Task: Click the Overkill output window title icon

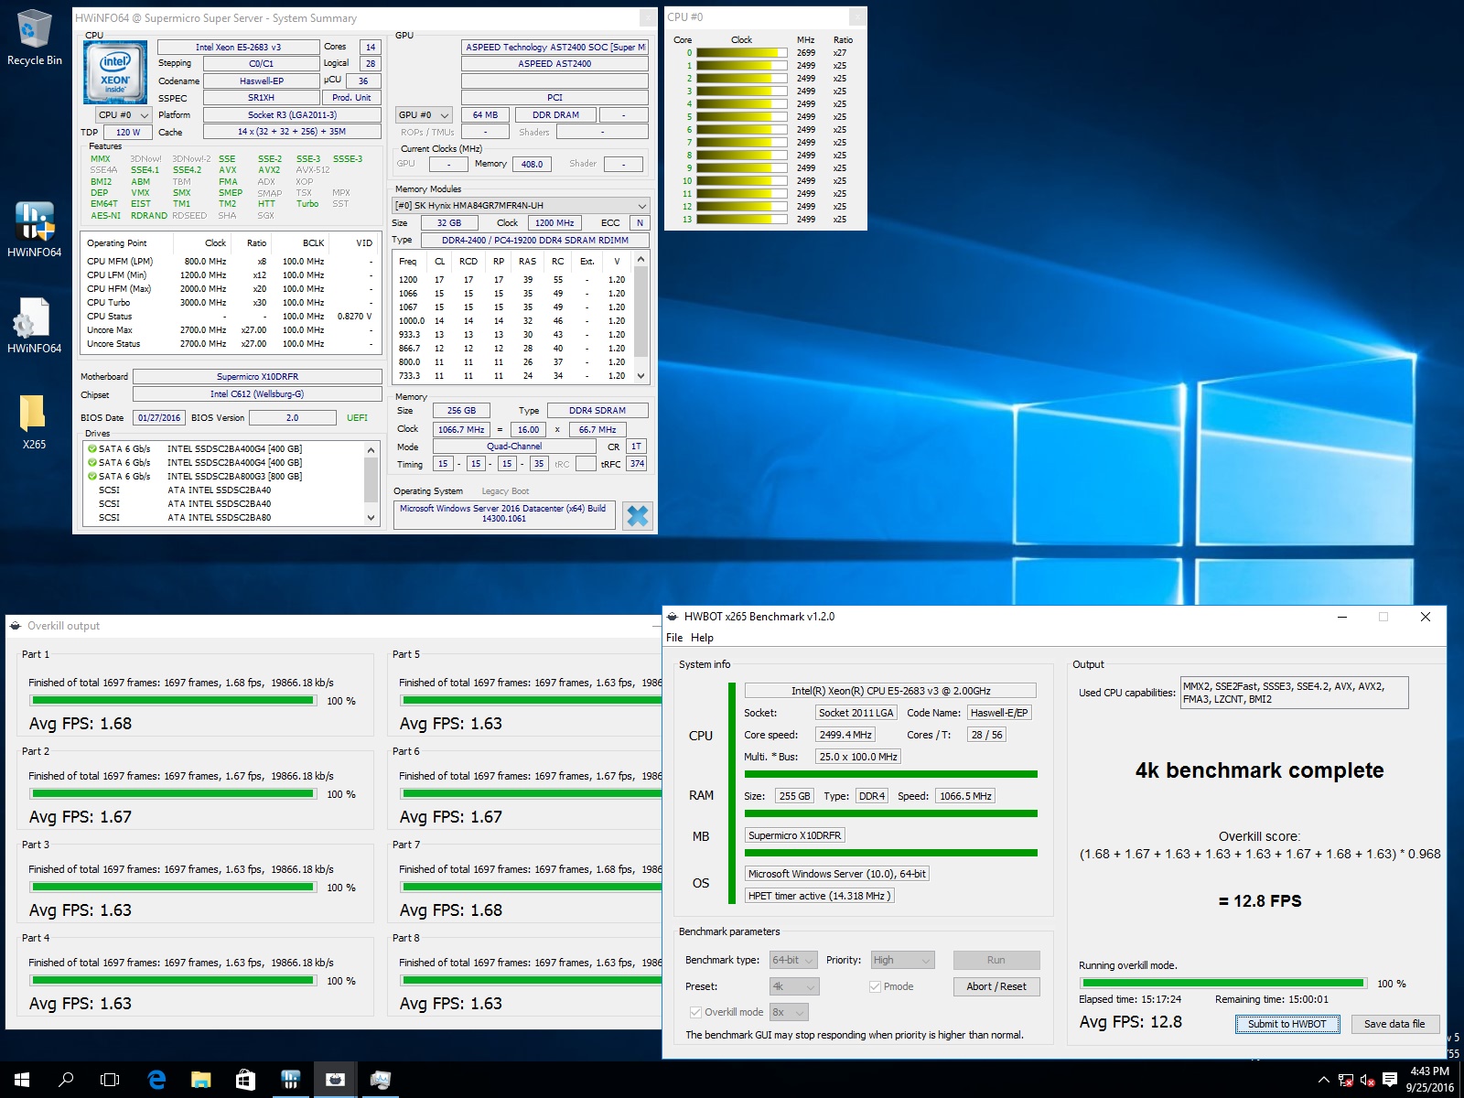Action: (x=16, y=626)
